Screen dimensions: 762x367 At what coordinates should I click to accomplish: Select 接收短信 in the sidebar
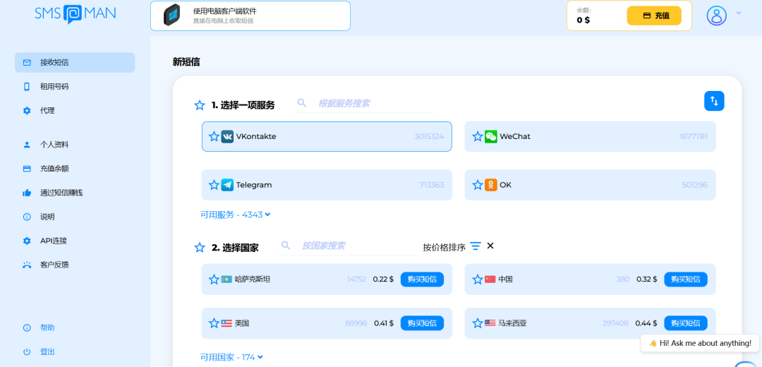[75, 62]
